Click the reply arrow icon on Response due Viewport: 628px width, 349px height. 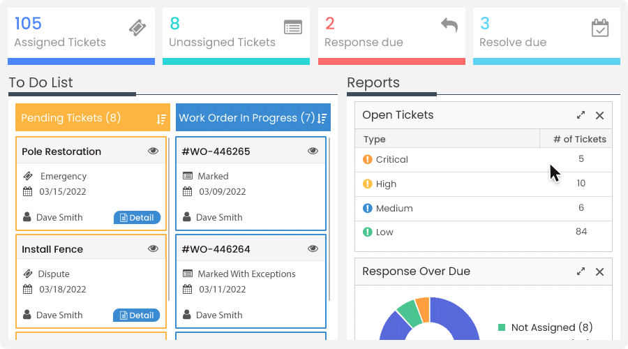(449, 25)
